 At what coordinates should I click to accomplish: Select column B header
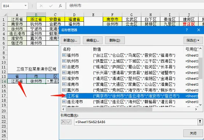36,15
